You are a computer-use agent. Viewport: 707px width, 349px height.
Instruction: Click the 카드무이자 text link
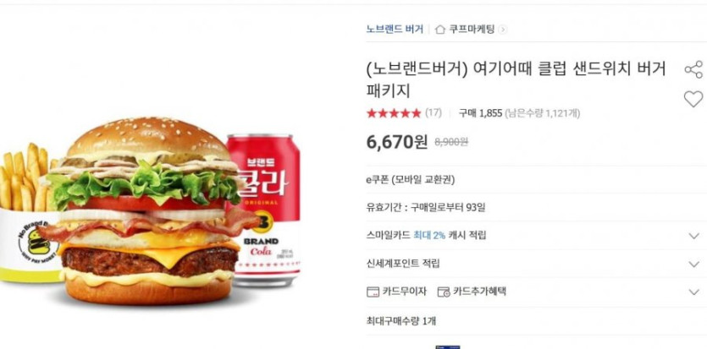point(405,292)
